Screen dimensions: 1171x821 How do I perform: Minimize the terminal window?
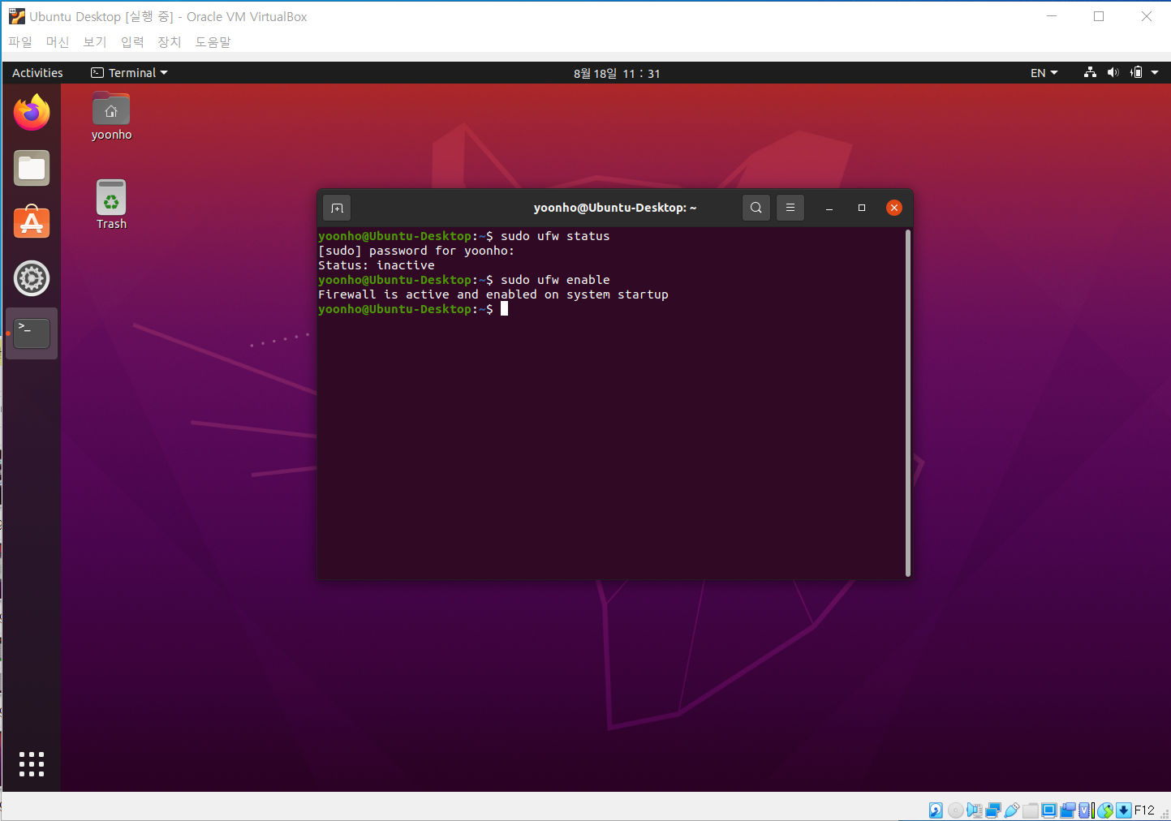point(829,208)
